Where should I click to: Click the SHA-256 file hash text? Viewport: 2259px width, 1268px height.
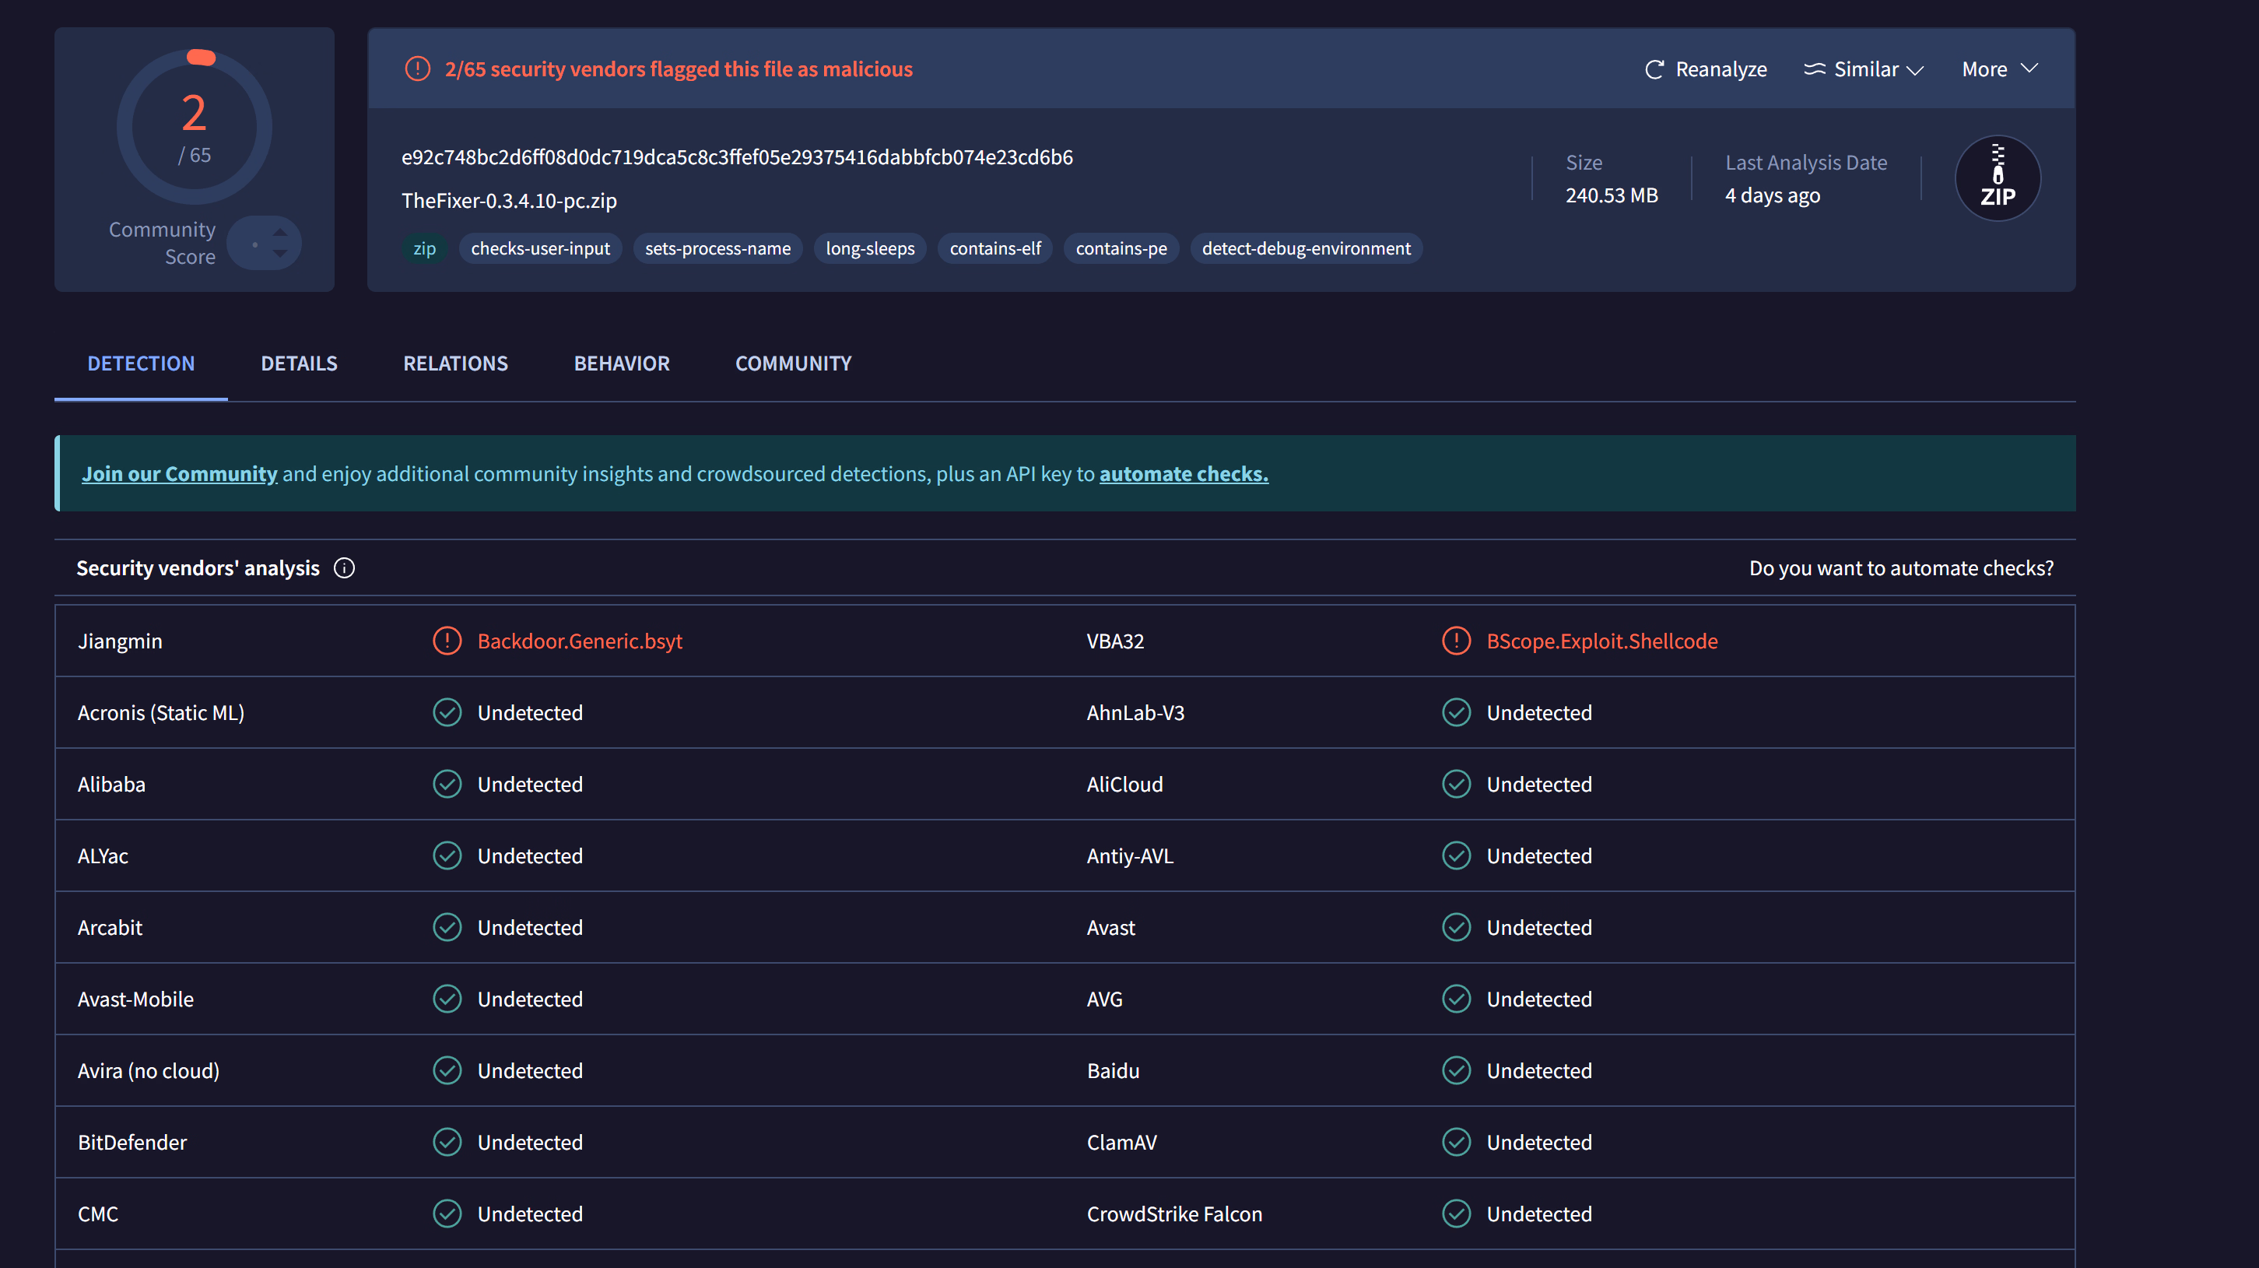[x=737, y=158]
